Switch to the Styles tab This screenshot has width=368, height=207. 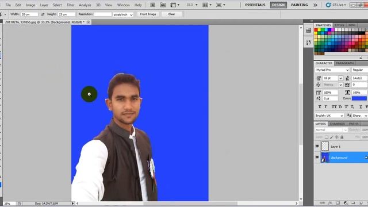click(339, 25)
